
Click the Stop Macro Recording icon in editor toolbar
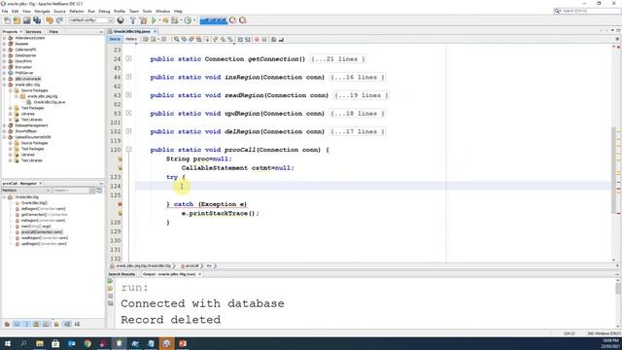click(x=264, y=39)
